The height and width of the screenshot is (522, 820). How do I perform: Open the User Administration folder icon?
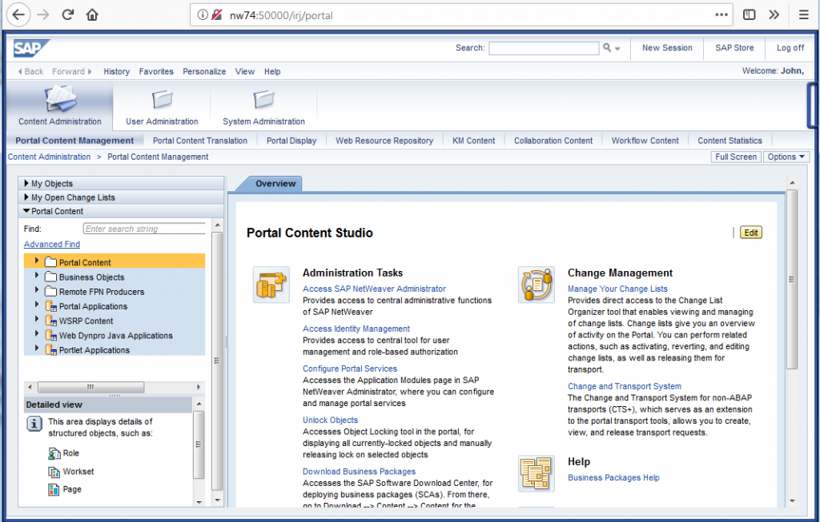[162, 98]
